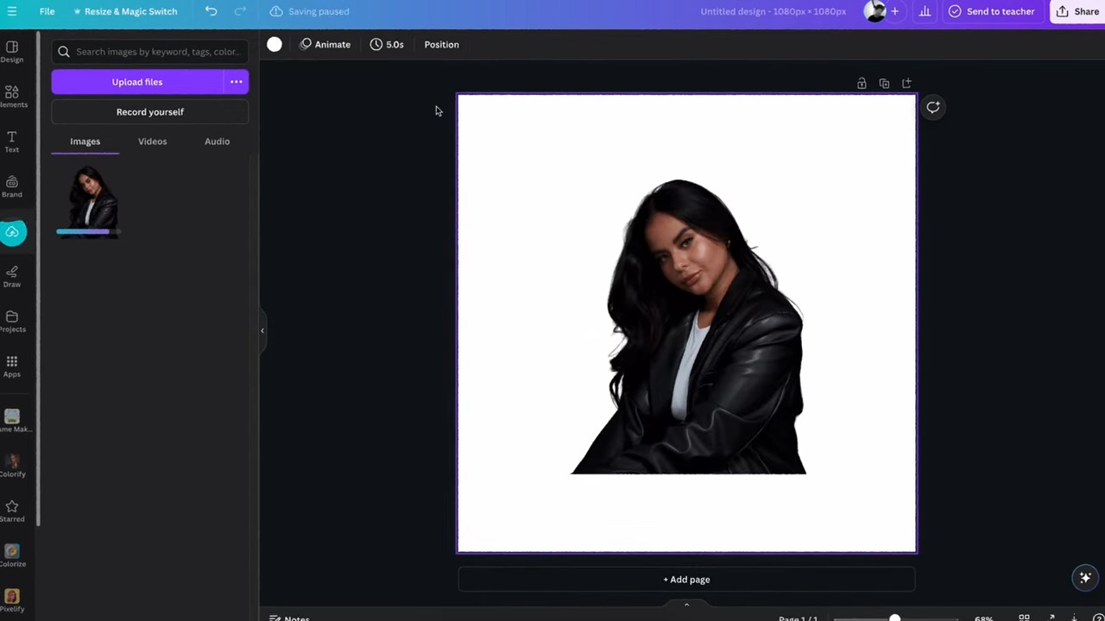This screenshot has width=1105, height=621.
Task: Open the File menu
Action: click(47, 11)
